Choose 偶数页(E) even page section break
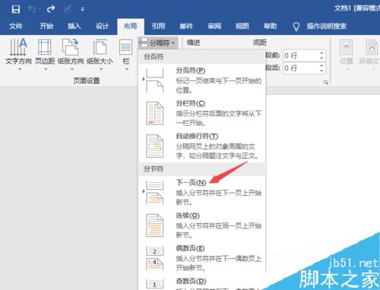The height and width of the screenshot is (290, 380). click(x=201, y=258)
